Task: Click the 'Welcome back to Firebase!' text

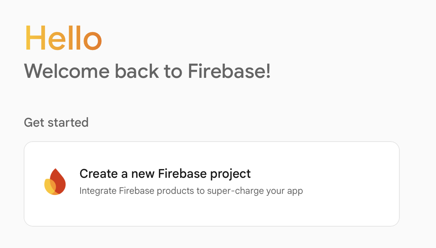Action: [x=148, y=71]
